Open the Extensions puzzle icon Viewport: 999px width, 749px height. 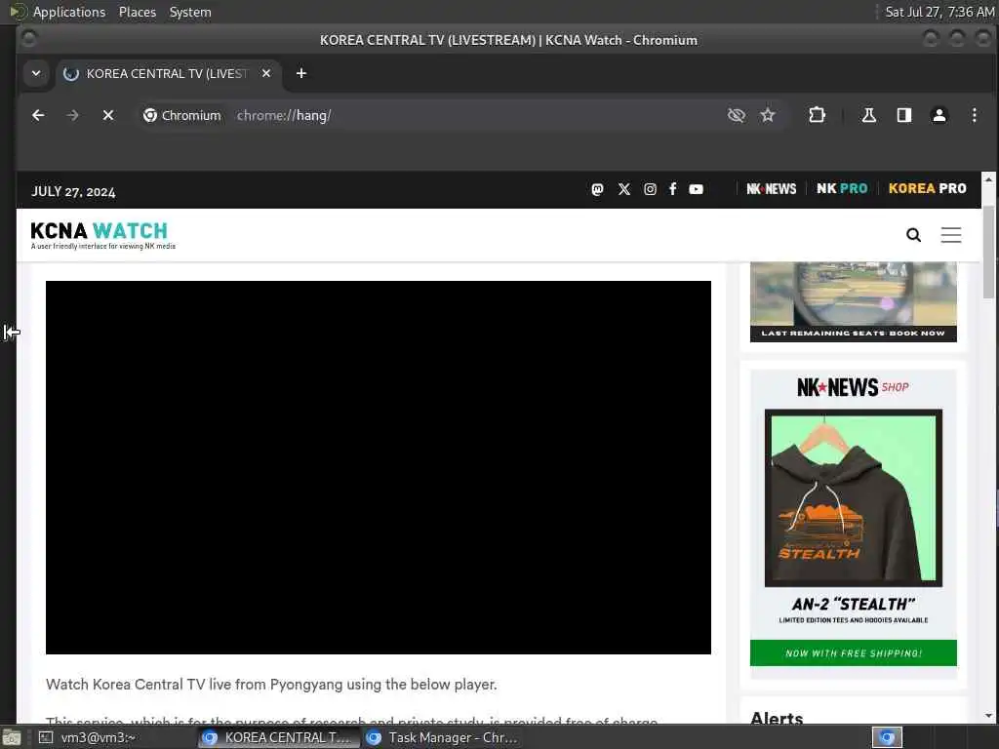pyautogui.click(x=817, y=115)
